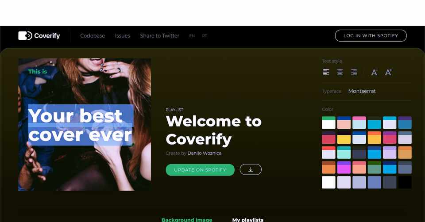The image size is (425, 222).
Task: Align cover text to the right
Action: coord(354,72)
